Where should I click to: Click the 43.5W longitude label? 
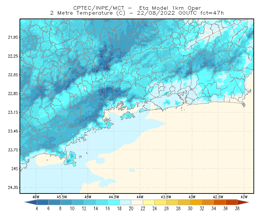tap(166, 197)
